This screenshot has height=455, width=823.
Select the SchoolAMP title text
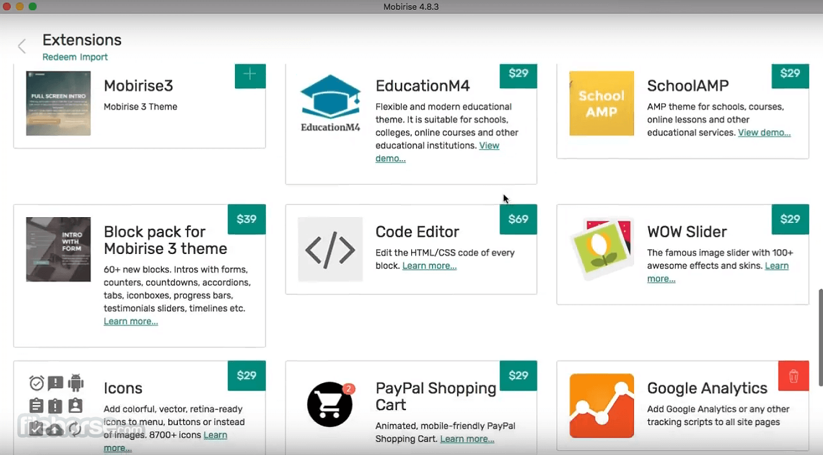coord(688,86)
